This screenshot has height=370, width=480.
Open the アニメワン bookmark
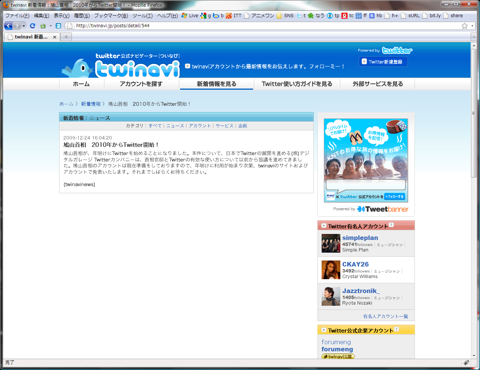[x=259, y=16]
